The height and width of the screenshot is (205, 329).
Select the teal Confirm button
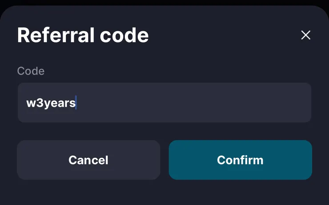pos(240,160)
